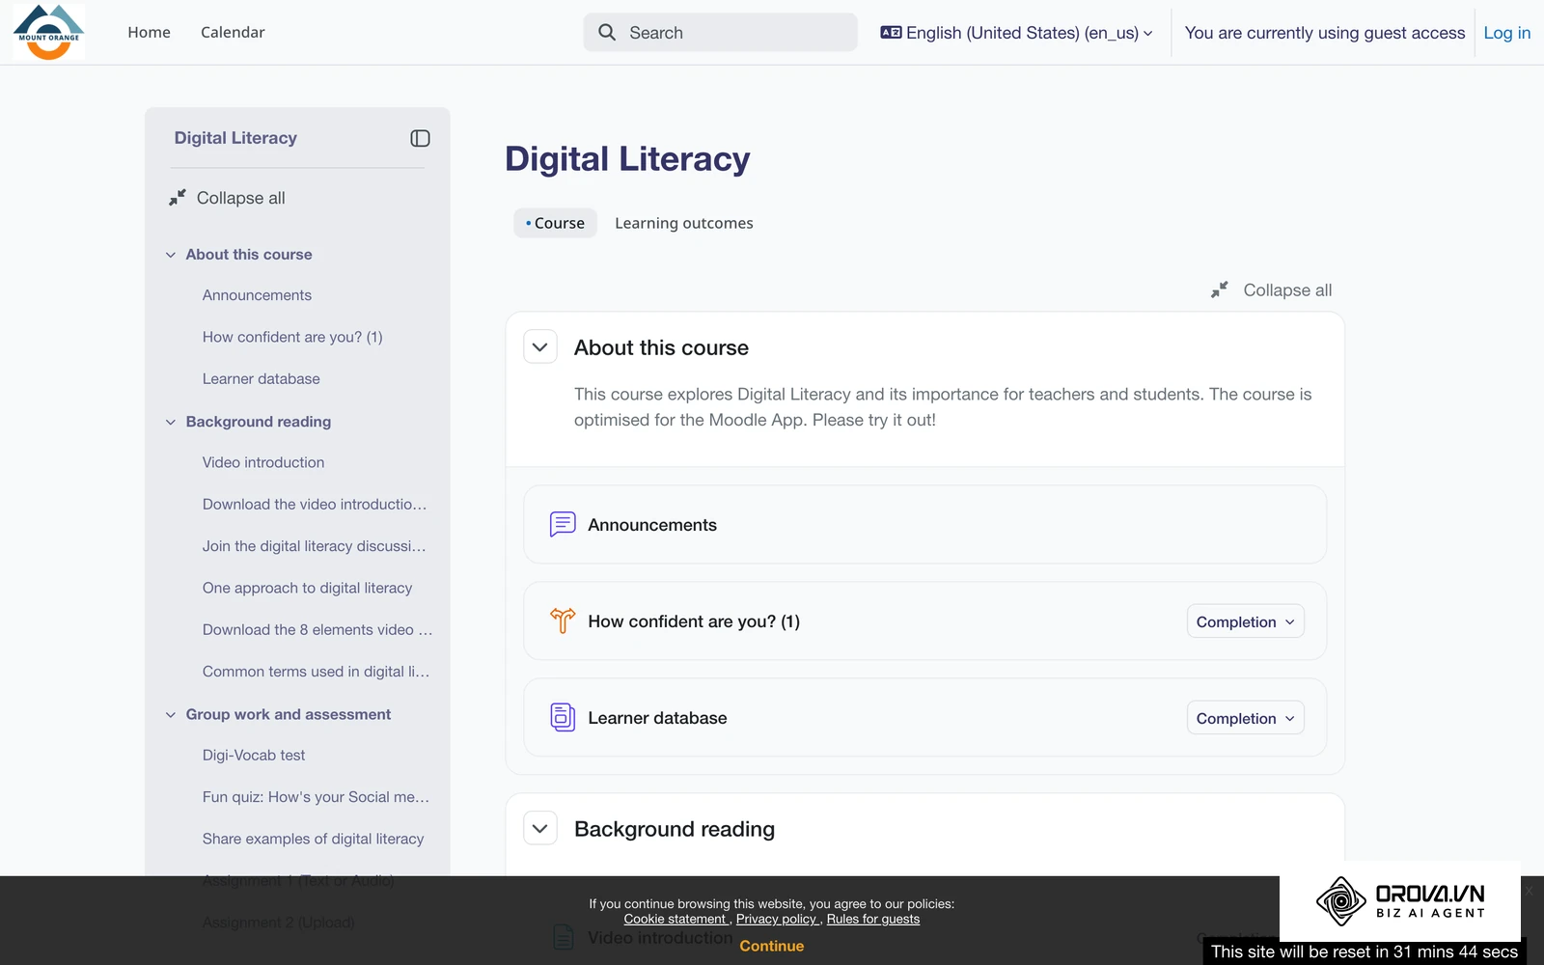Click the How confident are you choice icon
Viewport: 1544px width, 965px height.
click(x=563, y=620)
